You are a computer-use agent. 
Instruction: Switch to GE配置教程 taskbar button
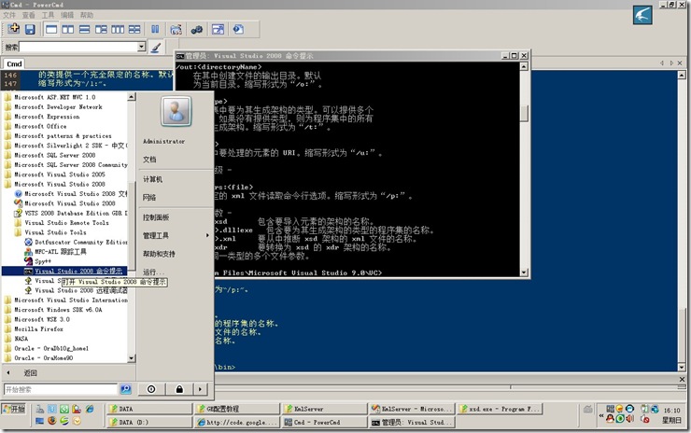[237, 409]
